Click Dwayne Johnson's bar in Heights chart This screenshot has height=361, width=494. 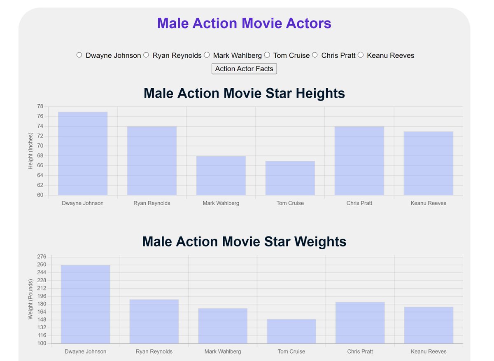pos(83,153)
